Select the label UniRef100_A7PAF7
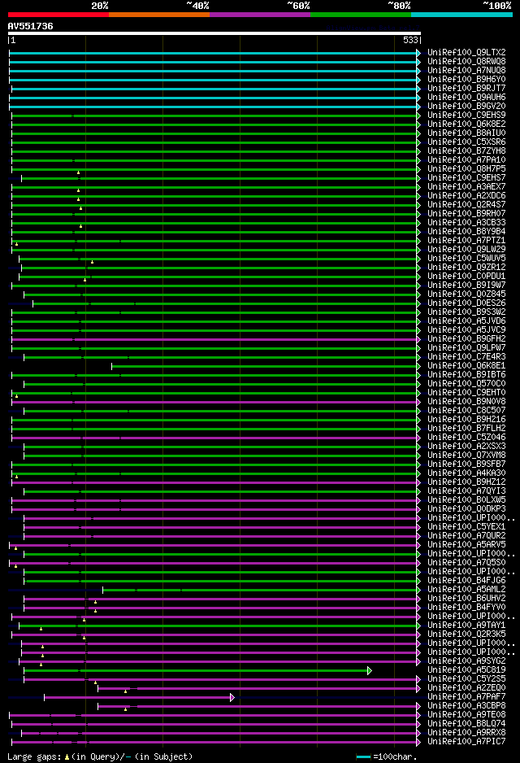The height and width of the screenshot is (763, 520). point(466,696)
